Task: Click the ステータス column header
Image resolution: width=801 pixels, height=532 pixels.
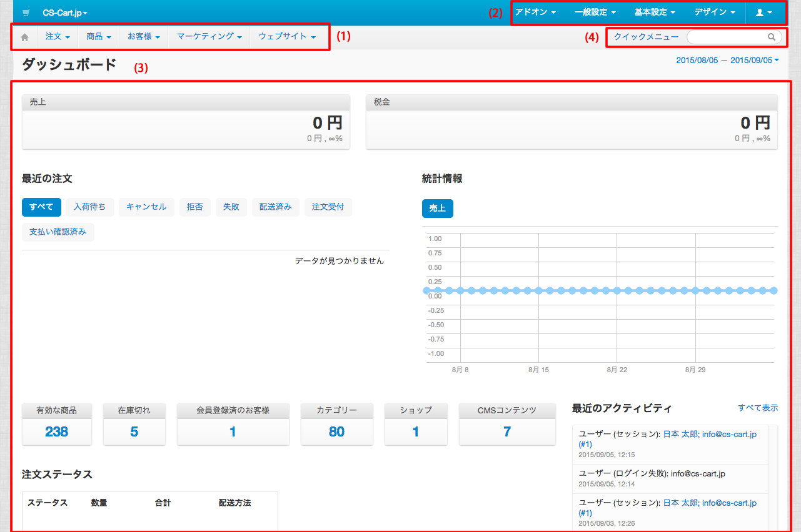Action: (48, 503)
